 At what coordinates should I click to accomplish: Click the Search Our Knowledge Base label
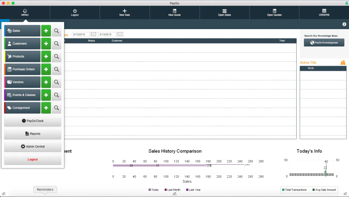pos(321,36)
